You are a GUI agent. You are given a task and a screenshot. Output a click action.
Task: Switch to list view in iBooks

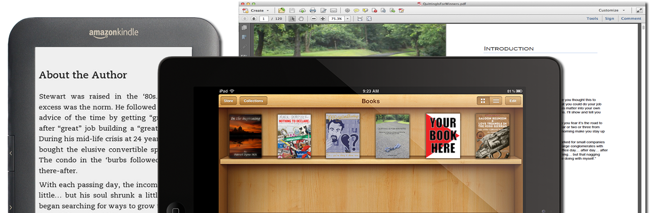click(x=496, y=101)
